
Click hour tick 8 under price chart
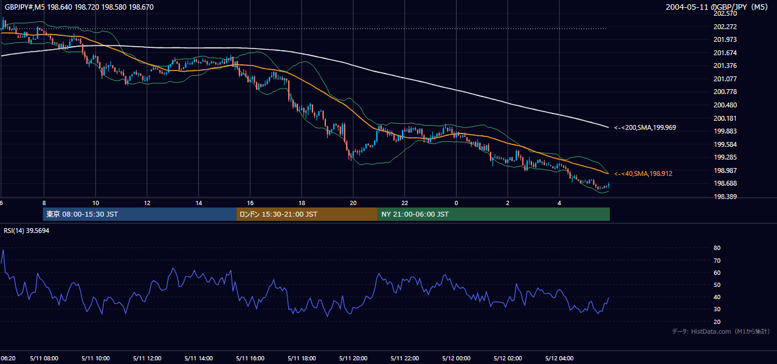pos(44,202)
